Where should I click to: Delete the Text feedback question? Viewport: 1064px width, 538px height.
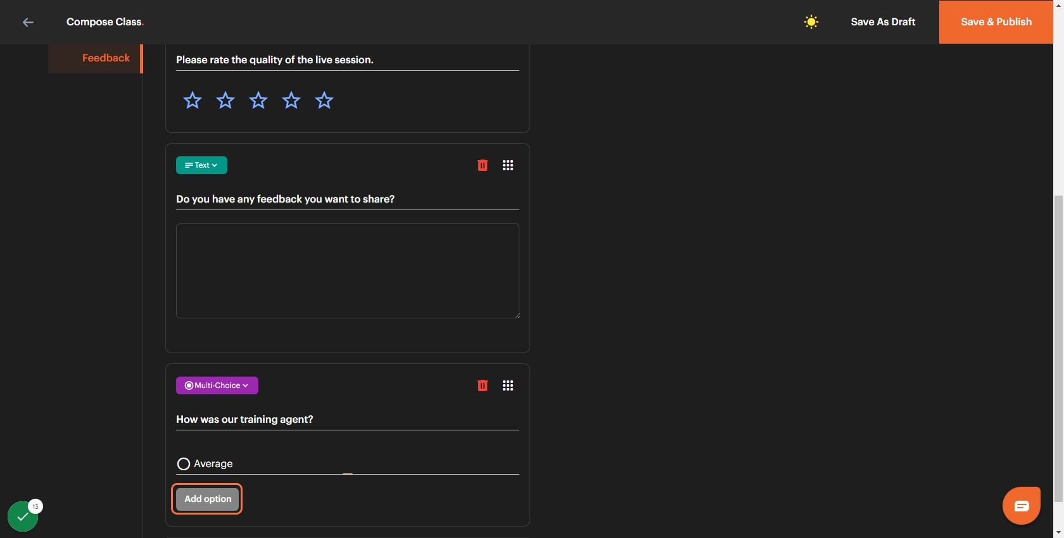click(483, 165)
